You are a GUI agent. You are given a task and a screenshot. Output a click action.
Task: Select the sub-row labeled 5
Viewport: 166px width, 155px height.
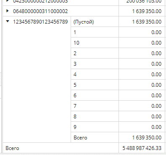(x=95, y=85)
